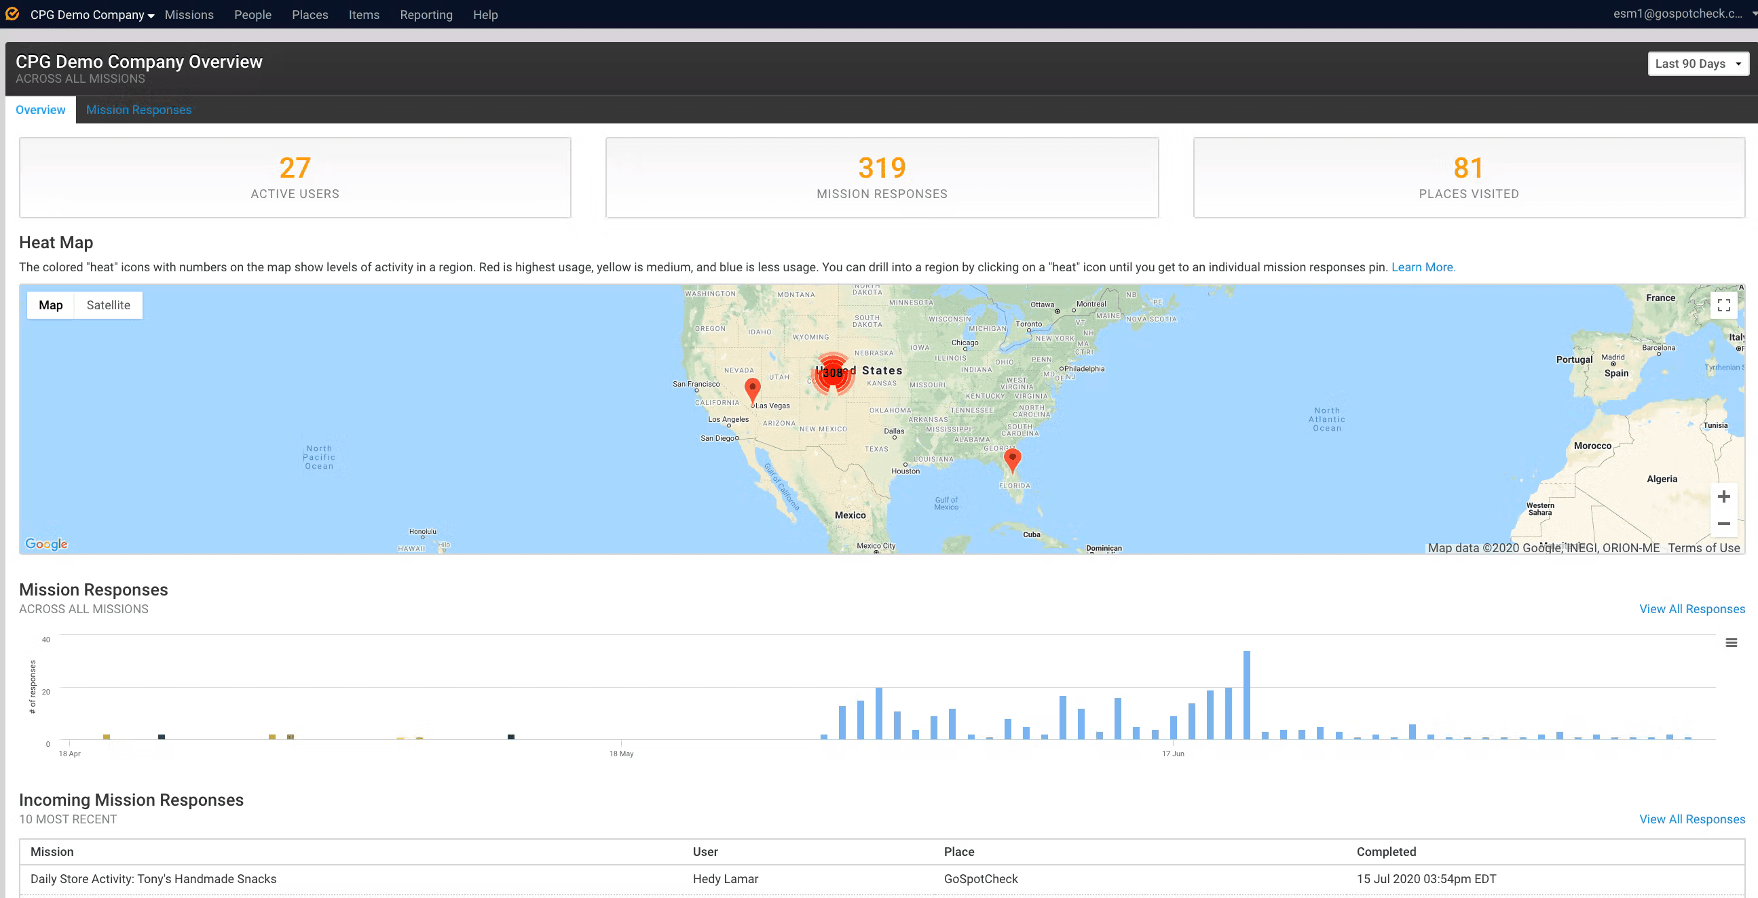
Task: Open the chart context menu hamburger icon
Action: 1732,643
